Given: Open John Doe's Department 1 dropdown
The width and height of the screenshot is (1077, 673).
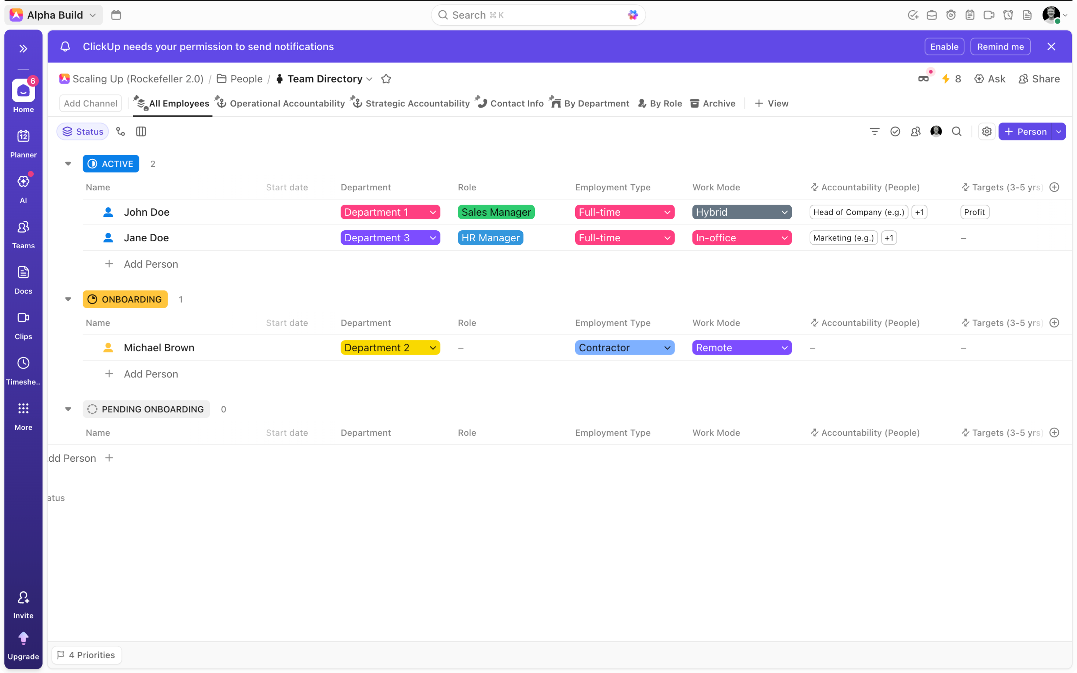Looking at the screenshot, I should point(390,212).
